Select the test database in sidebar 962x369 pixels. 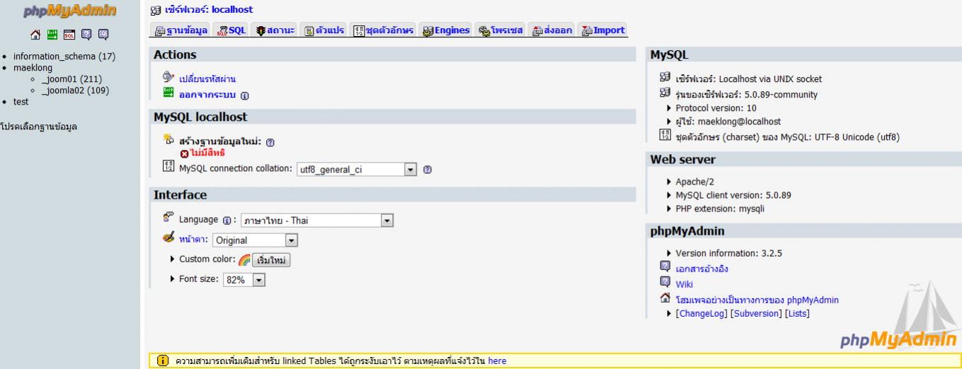tap(21, 102)
